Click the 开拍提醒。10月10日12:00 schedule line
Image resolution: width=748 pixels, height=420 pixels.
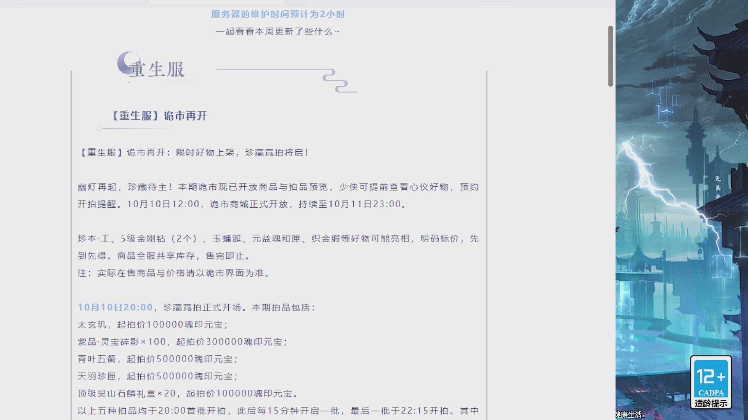tap(242, 204)
